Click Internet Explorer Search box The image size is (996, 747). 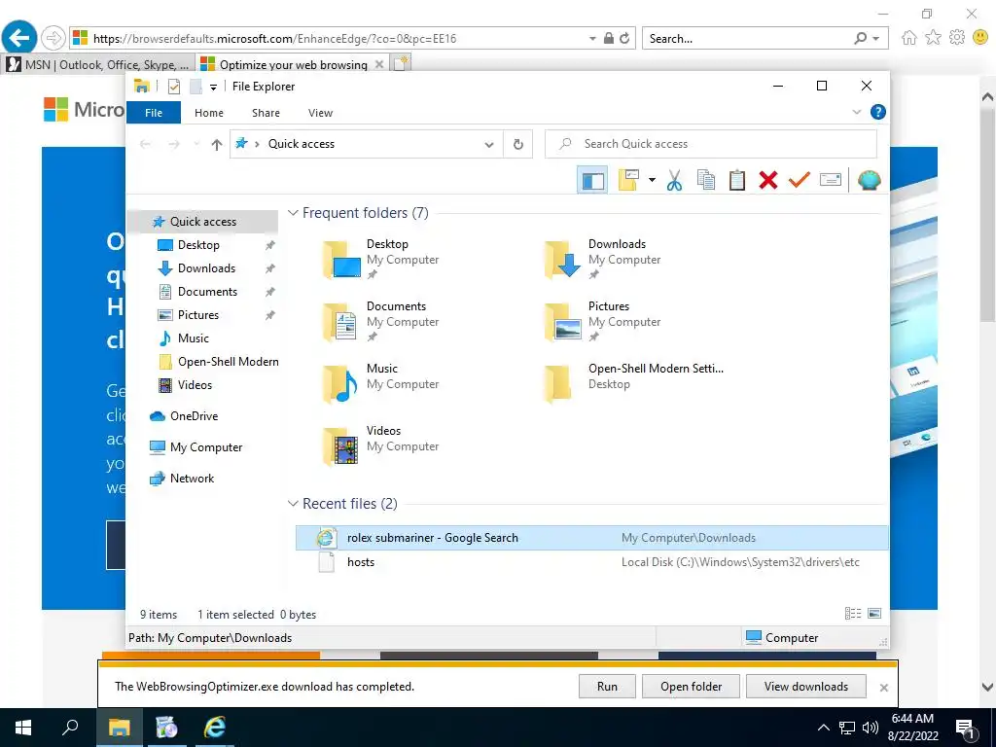coord(746,39)
